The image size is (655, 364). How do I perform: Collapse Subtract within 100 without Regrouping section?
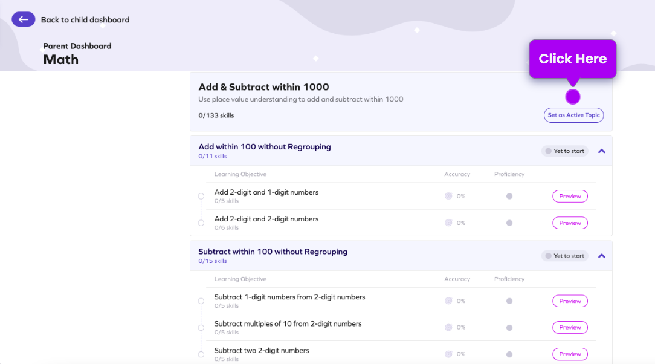click(601, 256)
